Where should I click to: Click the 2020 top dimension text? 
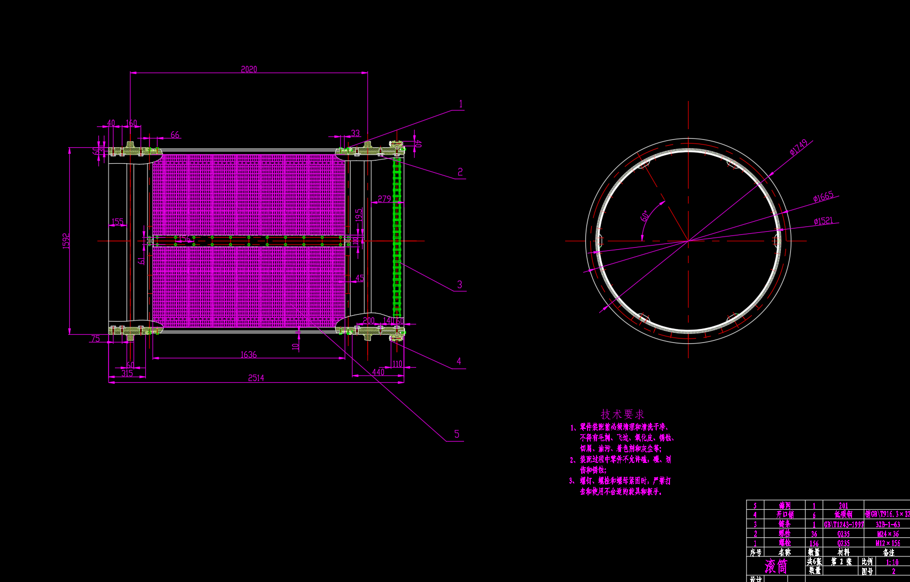(249, 69)
